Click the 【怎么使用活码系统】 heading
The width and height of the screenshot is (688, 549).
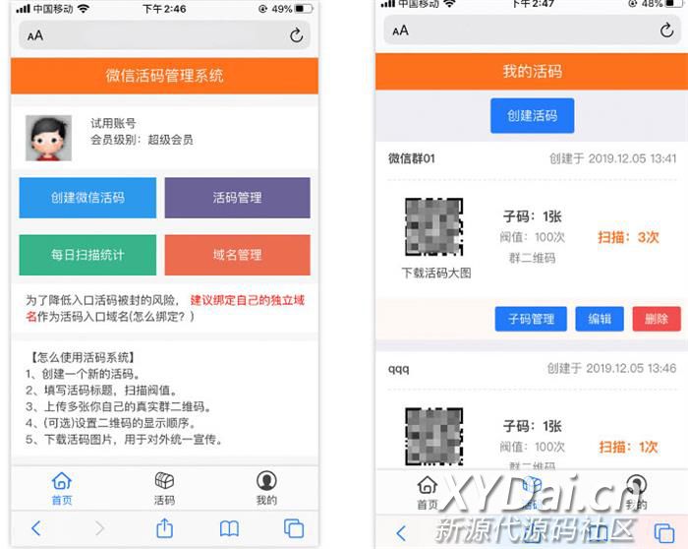point(82,357)
